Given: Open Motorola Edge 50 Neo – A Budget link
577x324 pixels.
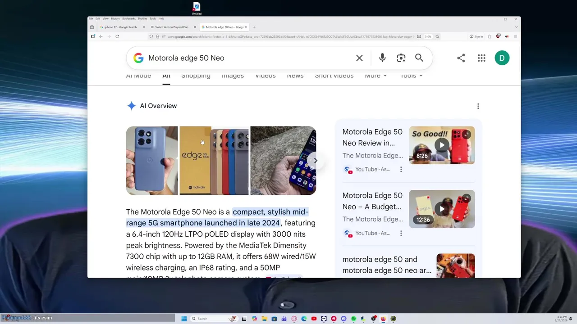Looking at the screenshot, I should pos(372,201).
